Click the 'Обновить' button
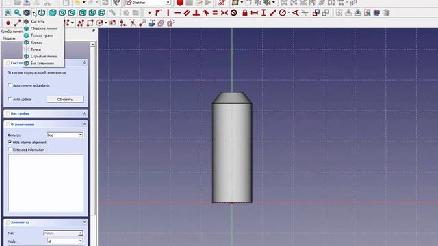The image size is (438, 246). 65,99
